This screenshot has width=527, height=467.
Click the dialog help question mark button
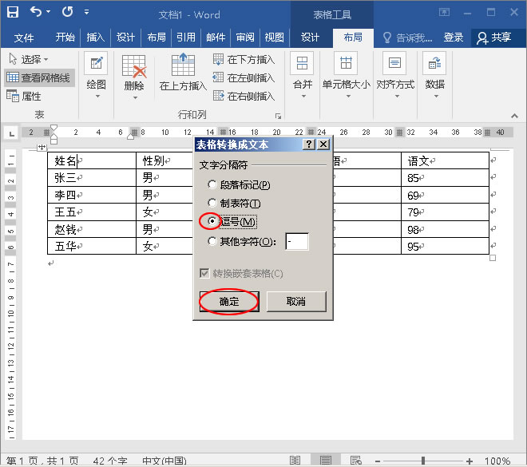pyautogui.click(x=309, y=144)
